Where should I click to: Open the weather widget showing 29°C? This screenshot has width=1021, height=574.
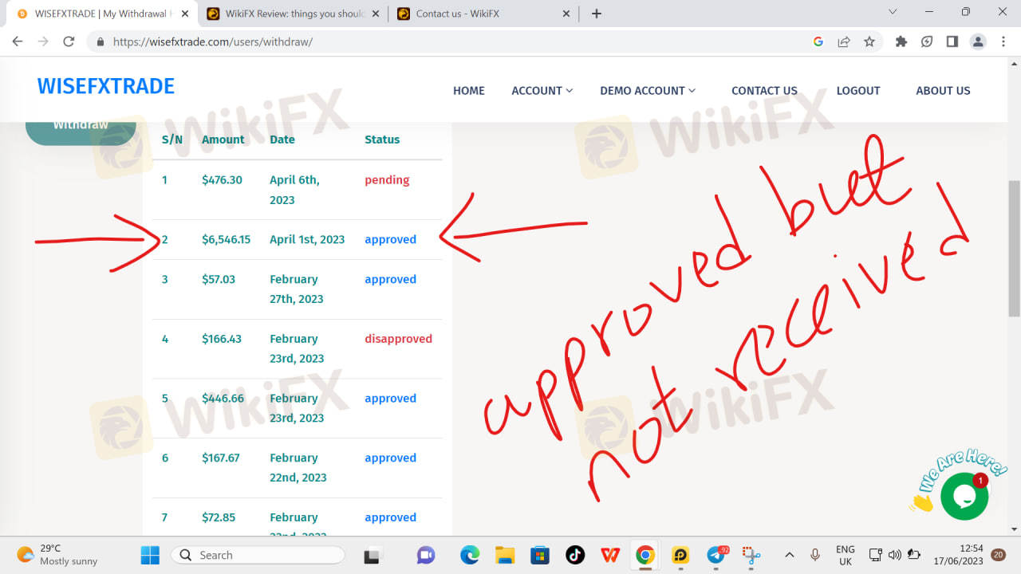[57, 555]
